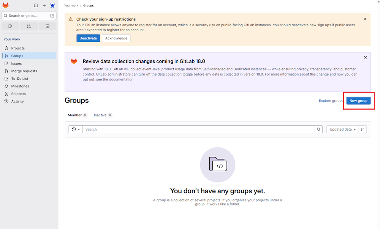The height and width of the screenshot is (229, 380).
Task: Open the GitLab logo homepage
Action: click(x=6, y=5)
